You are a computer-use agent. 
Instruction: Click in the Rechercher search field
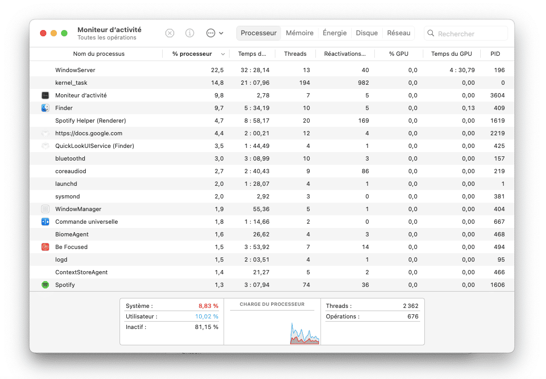pos(466,33)
